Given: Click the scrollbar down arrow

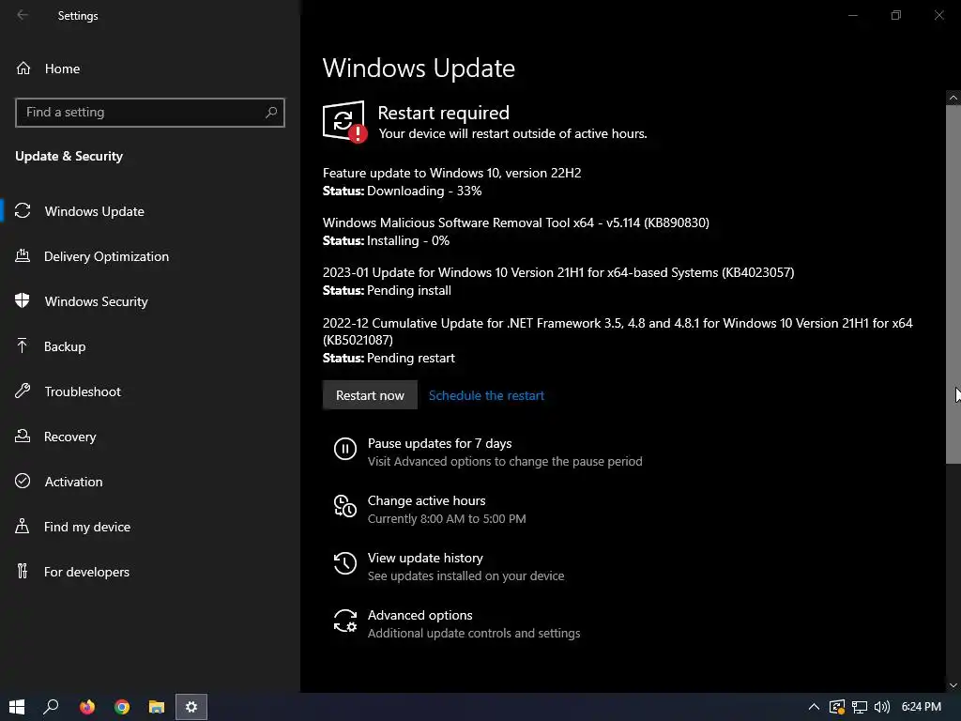Looking at the screenshot, I should pos(953,684).
